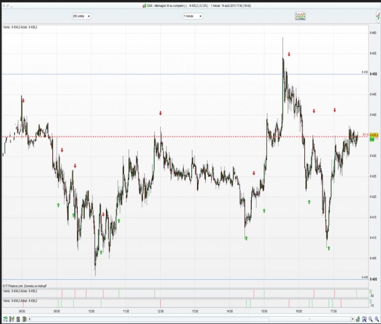The height and width of the screenshot is (324, 381).
Task: Click the first icon in bottom-left toolbar
Action: click(6, 319)
